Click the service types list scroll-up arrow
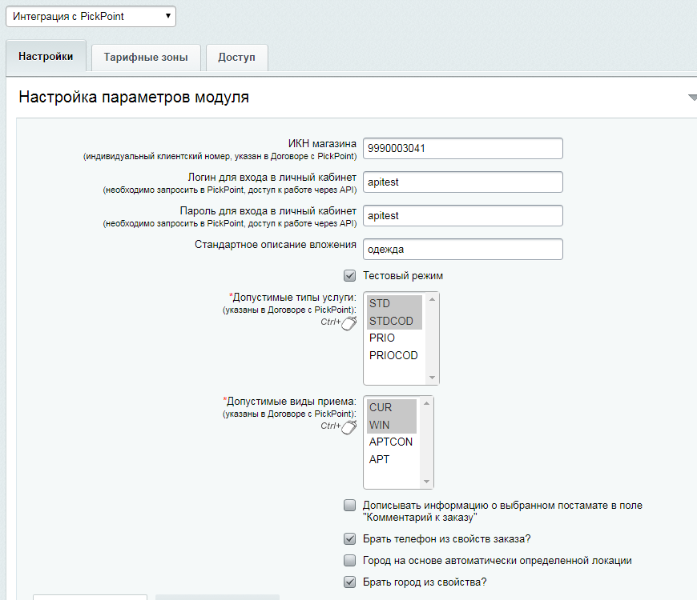Viewport: 697px width, 600px height. (x=432, y=299)
